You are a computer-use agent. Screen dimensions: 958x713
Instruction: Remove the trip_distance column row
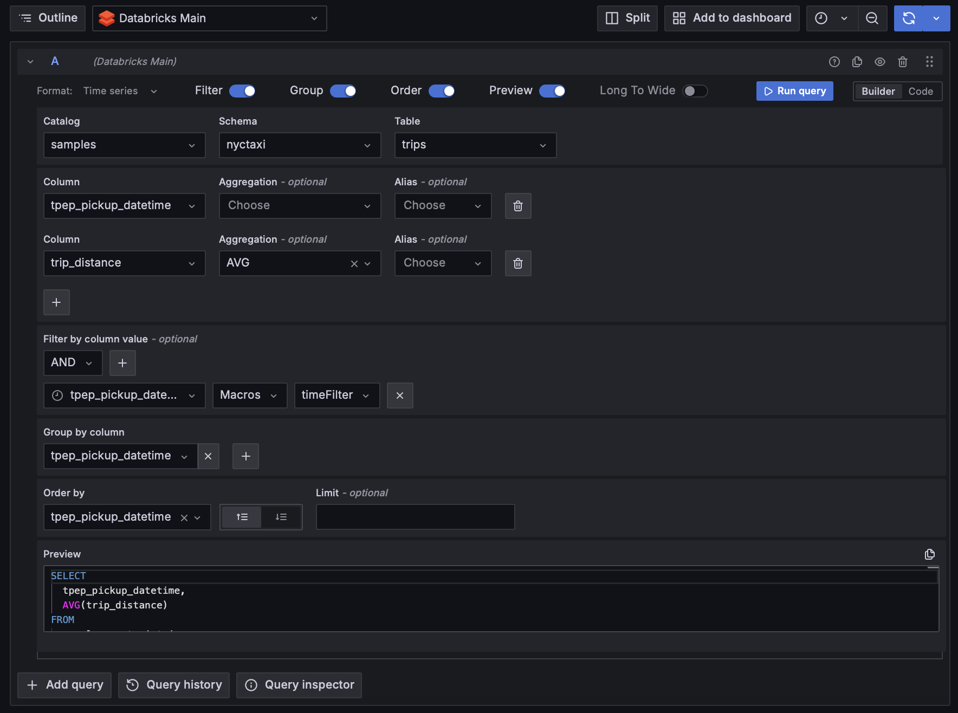[x=517, y=263]
